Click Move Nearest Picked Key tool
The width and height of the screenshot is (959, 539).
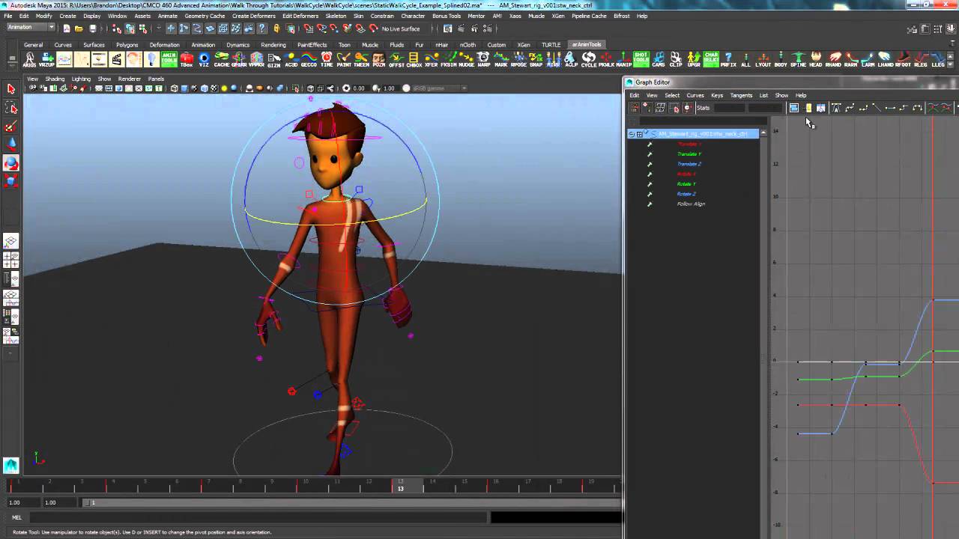[634, 108]
